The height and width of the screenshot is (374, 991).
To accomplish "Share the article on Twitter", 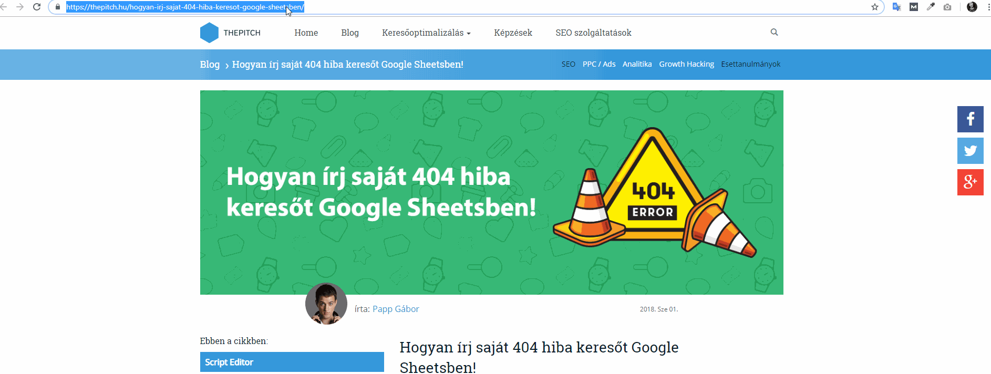I will click(x=971, y=151).
